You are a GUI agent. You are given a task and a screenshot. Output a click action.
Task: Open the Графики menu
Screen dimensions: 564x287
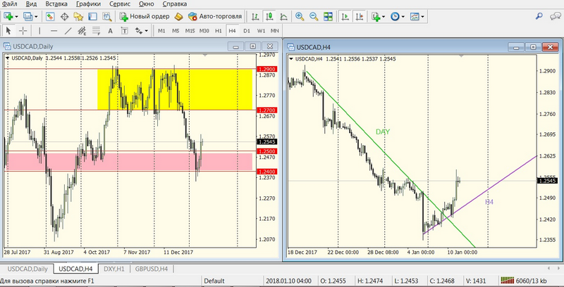click(x=88, y=4)
